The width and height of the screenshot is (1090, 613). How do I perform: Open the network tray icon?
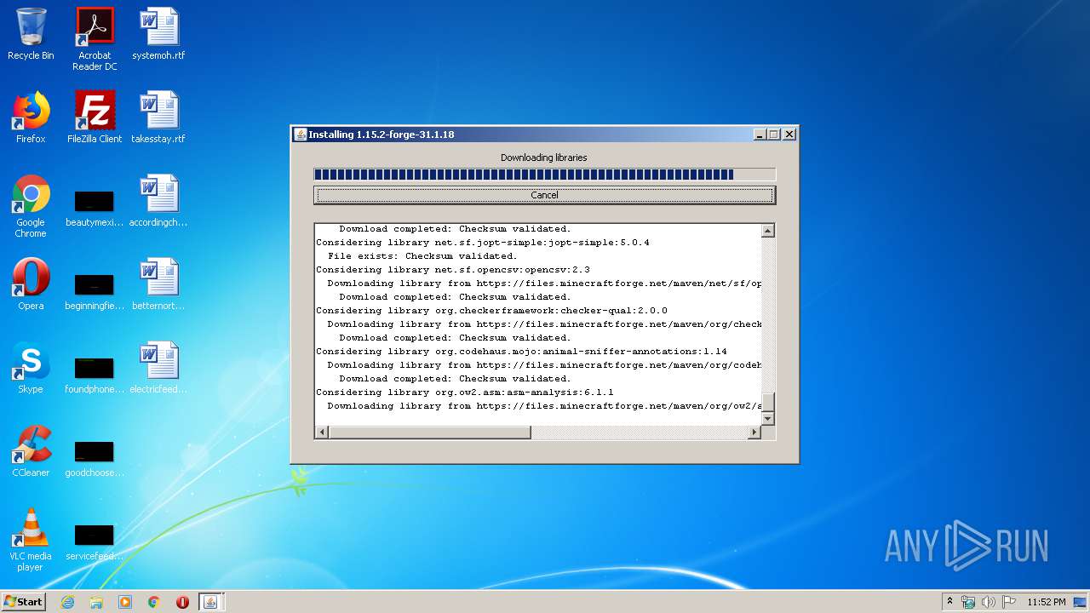[x=968, y=602]
